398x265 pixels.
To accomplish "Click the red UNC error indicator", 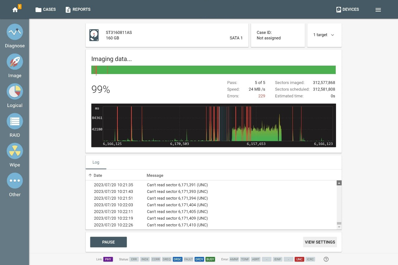I will tap(299, 259).
